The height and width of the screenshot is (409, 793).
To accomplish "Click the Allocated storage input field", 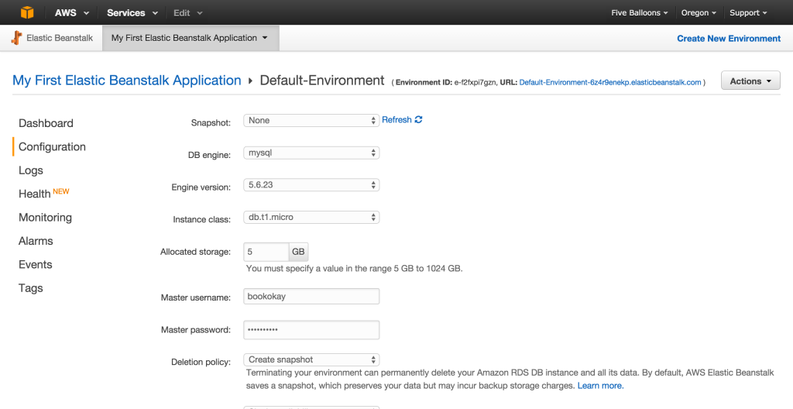I will 266,252.
